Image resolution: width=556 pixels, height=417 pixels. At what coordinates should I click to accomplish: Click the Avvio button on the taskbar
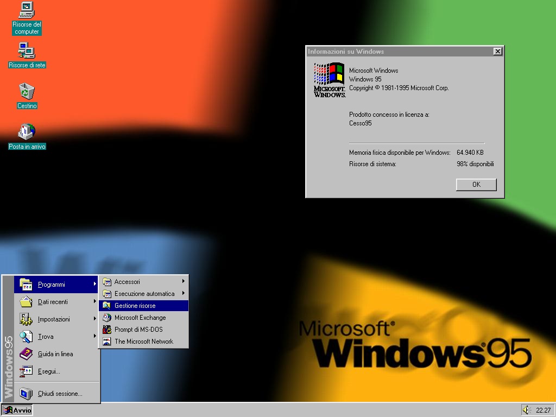(x=16, y=410)
